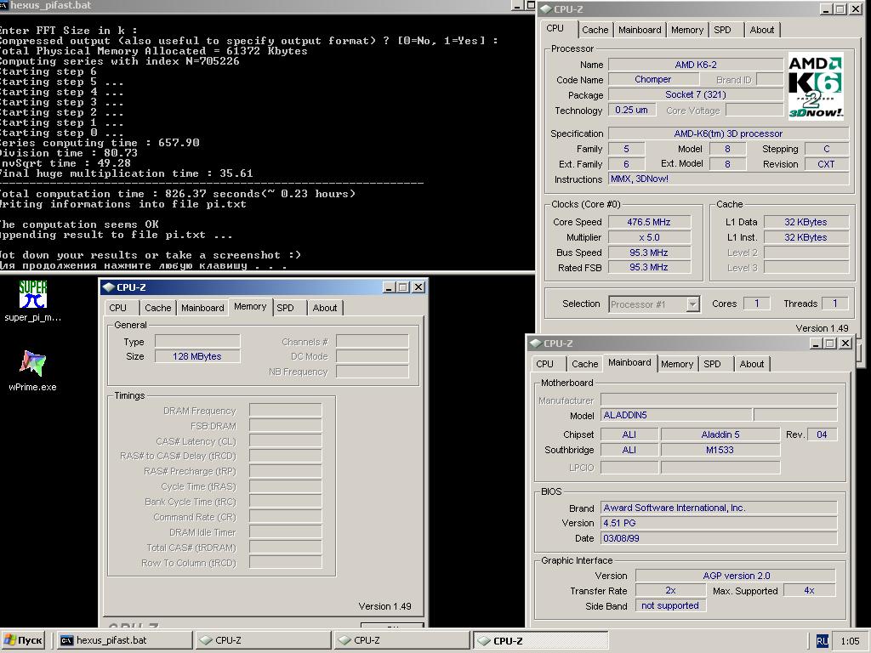This screenshot has height=653, width=871.
Task: Click the title icon of CPU-Z CPU window
Action: [x=546, y=9]
